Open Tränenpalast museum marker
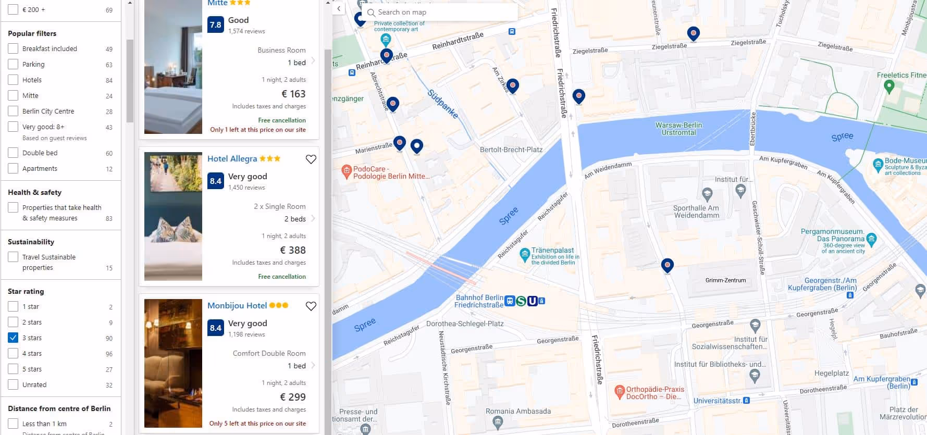 pos(525,255)
